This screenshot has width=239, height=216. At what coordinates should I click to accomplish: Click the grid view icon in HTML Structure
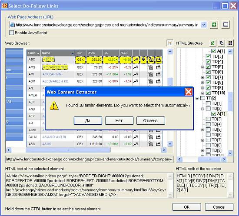[x=230, y=43]
